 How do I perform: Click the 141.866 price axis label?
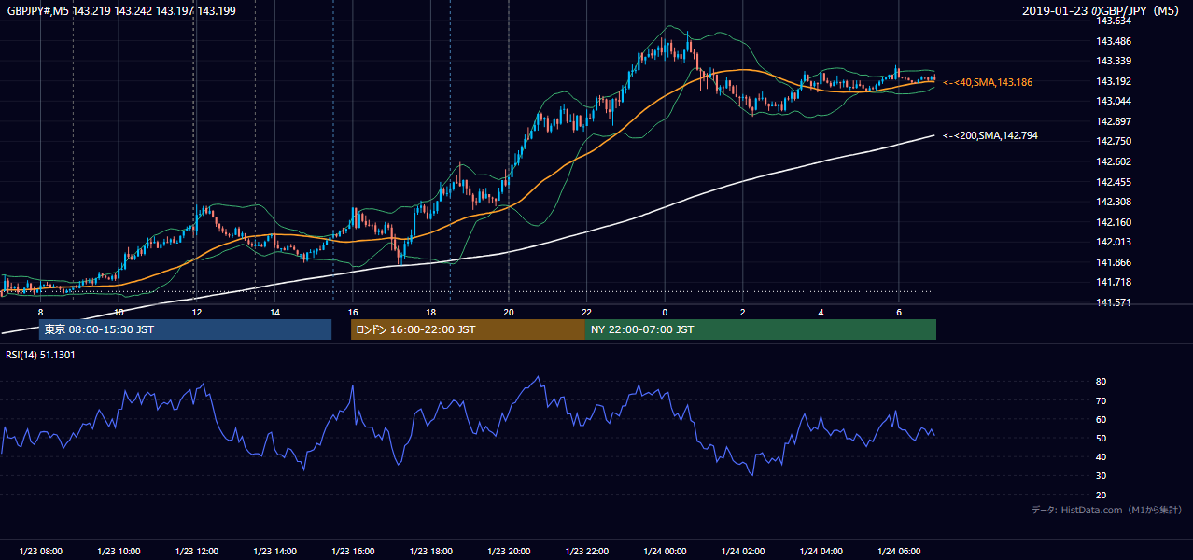point(1114,262)
